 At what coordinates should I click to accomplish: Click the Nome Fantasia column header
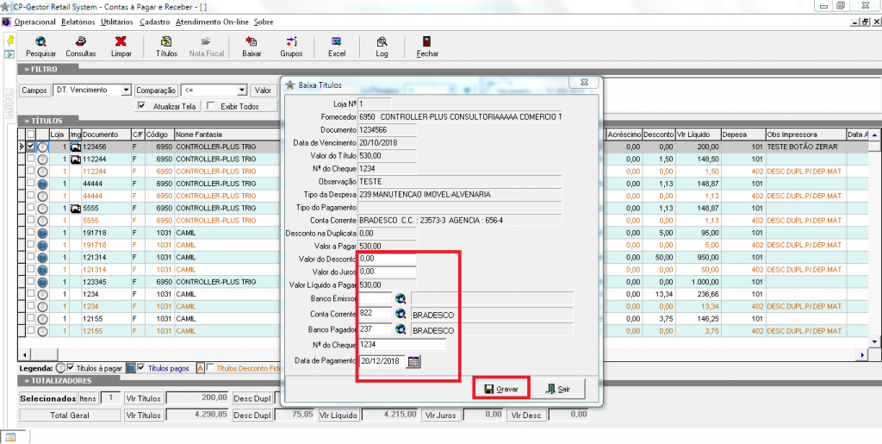click(227, 134)
